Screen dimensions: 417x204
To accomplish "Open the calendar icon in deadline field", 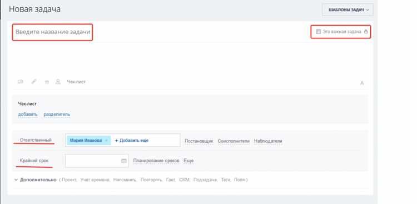I will click(x=123, y=161).
